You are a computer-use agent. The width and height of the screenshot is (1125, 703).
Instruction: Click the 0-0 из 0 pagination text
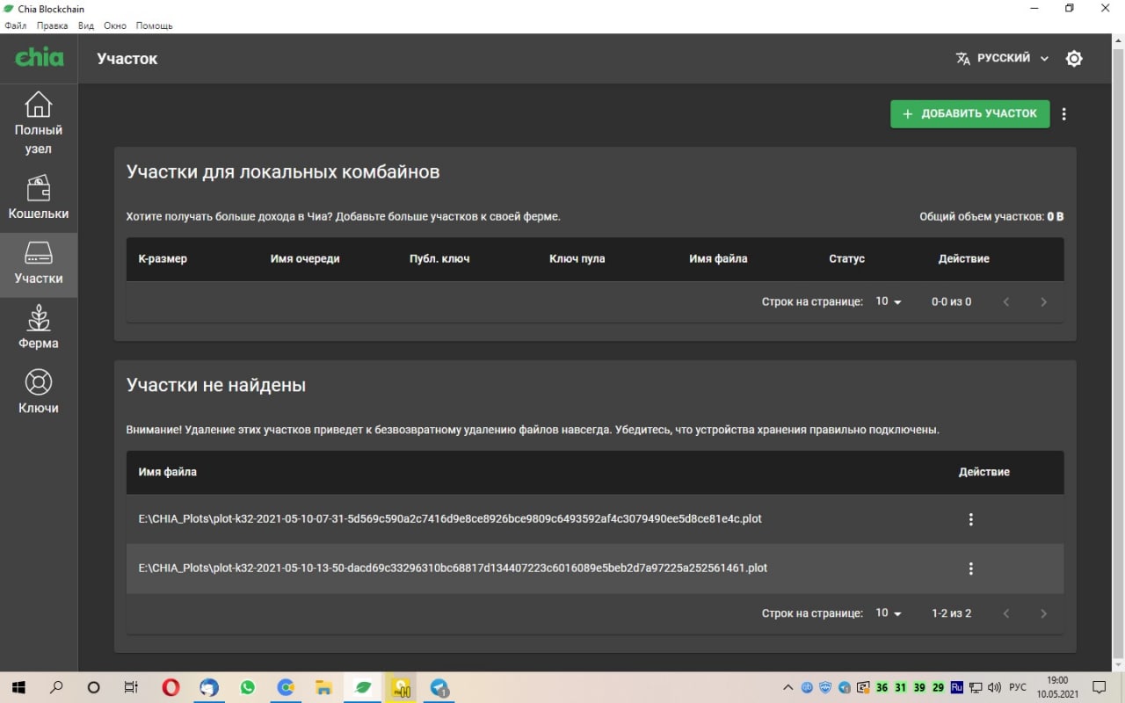pyautogui.click(x=951, y=301)
